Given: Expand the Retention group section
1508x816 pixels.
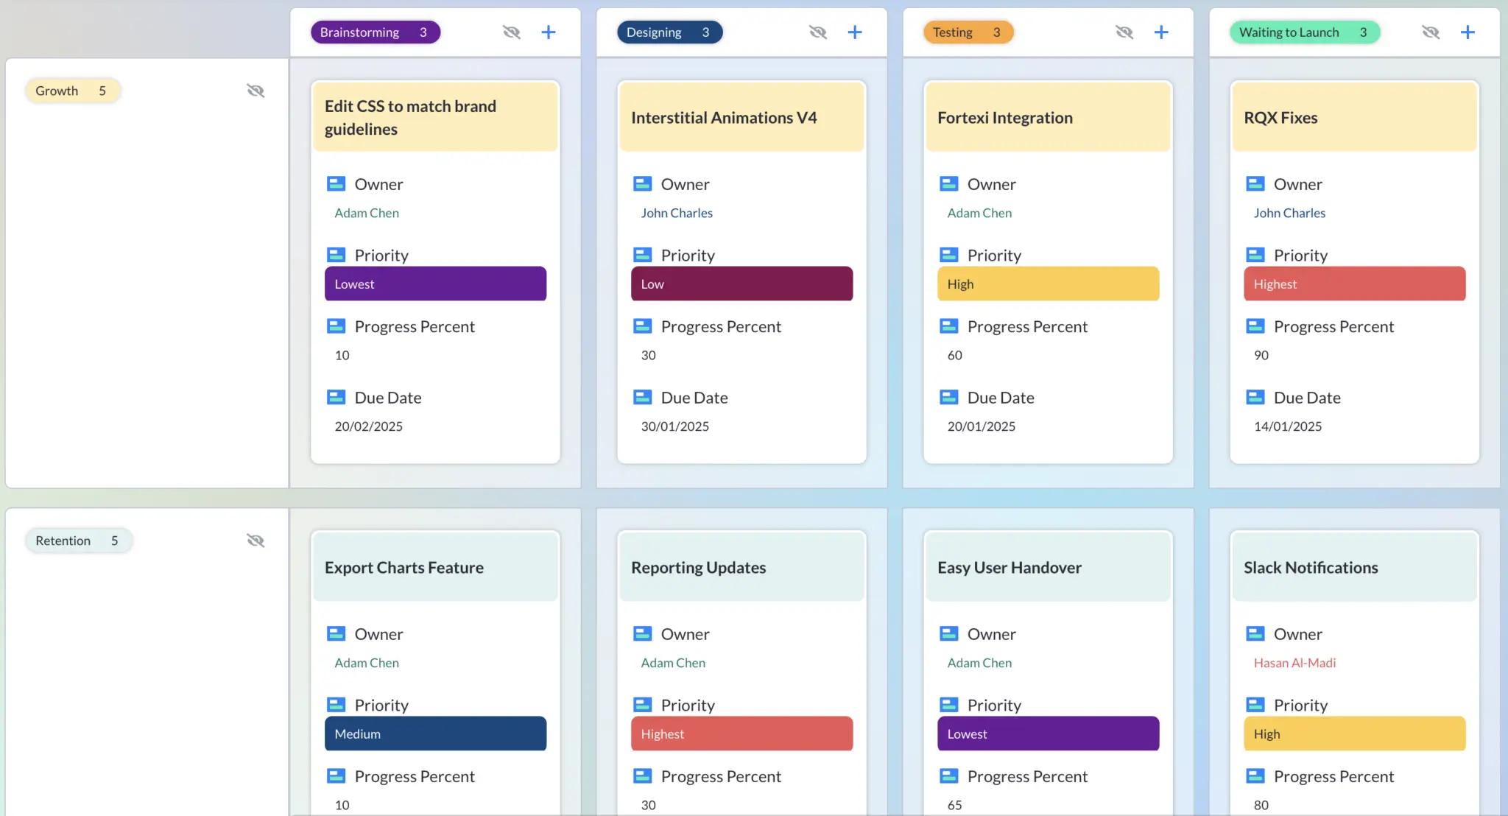Looking at the screenshot, I should click(x=77, y=541).
